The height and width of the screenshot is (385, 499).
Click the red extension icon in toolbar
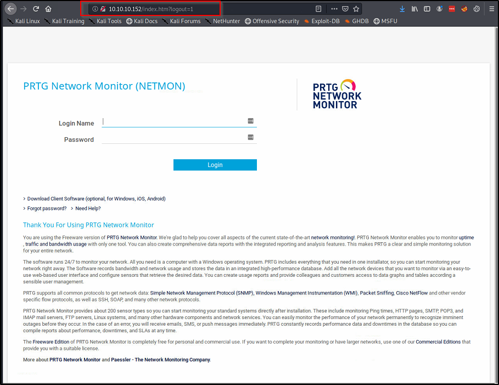click(x=452, y=9)
